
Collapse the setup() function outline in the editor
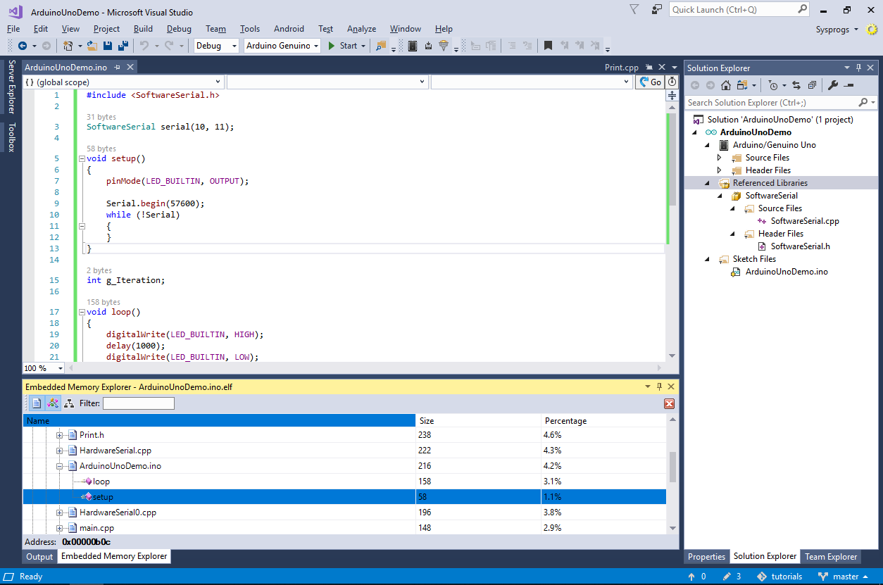tap(82, 158)
